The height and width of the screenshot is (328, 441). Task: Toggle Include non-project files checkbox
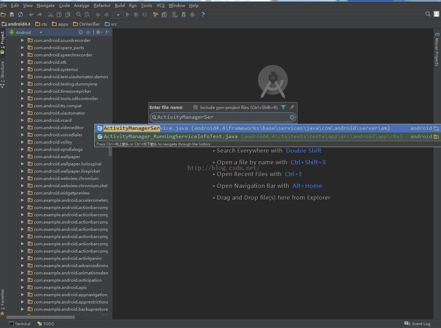[x=196, y=107]
